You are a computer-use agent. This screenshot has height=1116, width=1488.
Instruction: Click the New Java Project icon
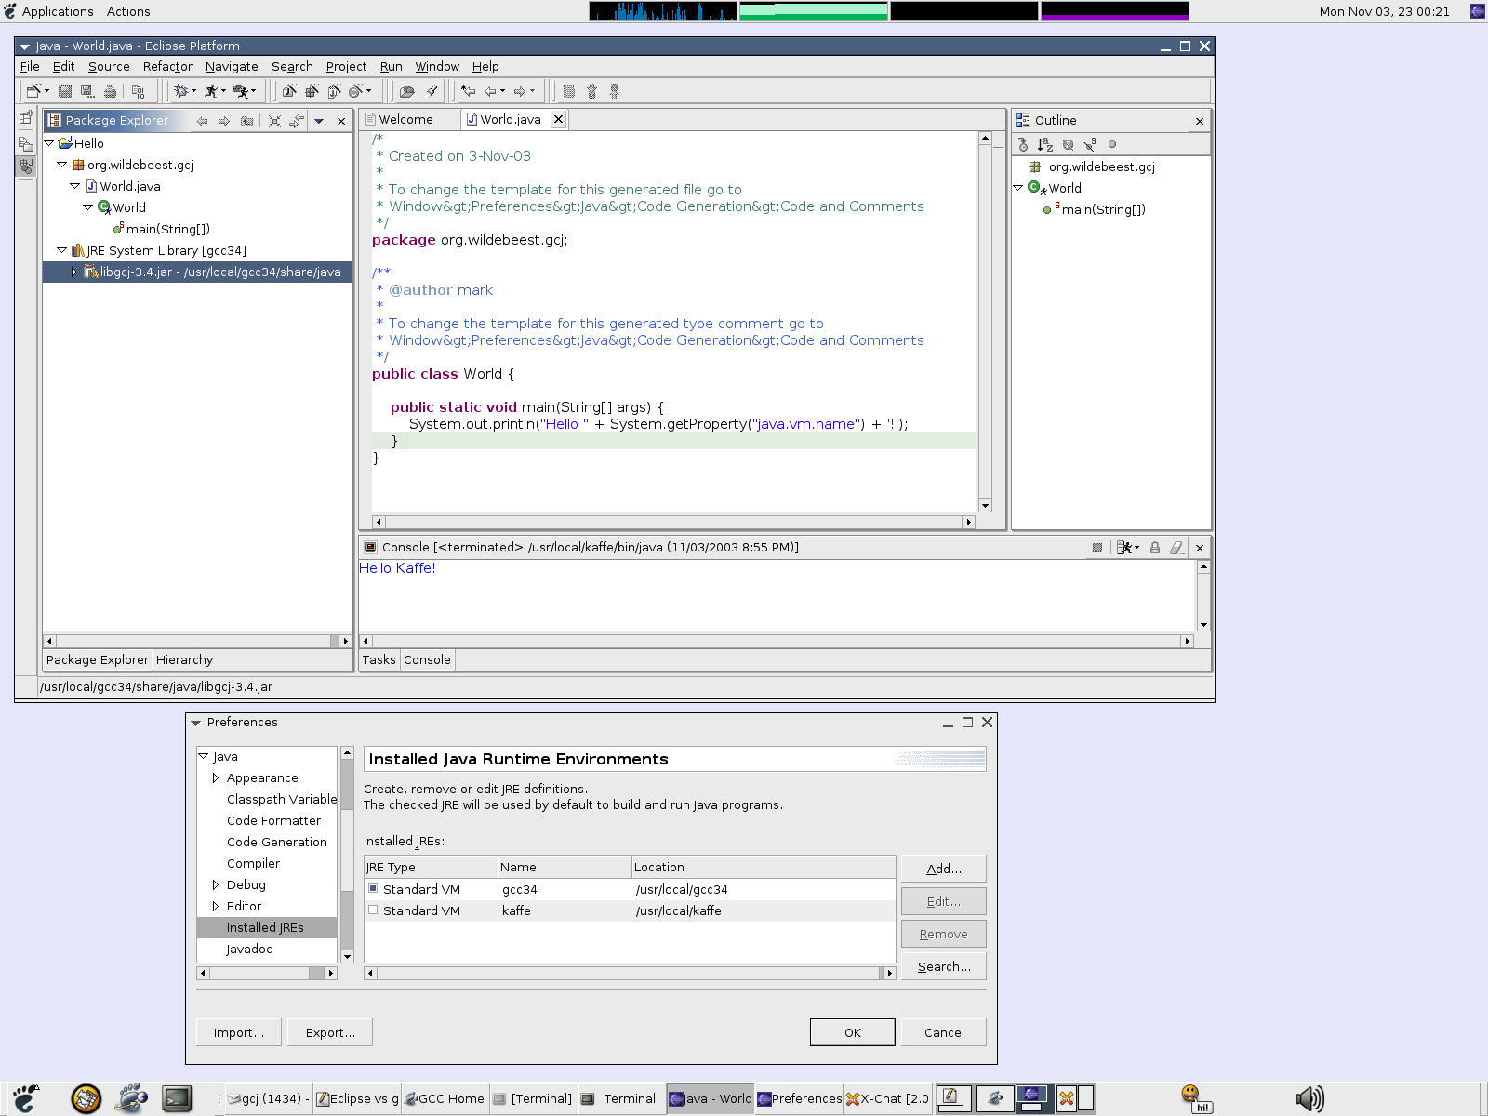pos(289,91)
